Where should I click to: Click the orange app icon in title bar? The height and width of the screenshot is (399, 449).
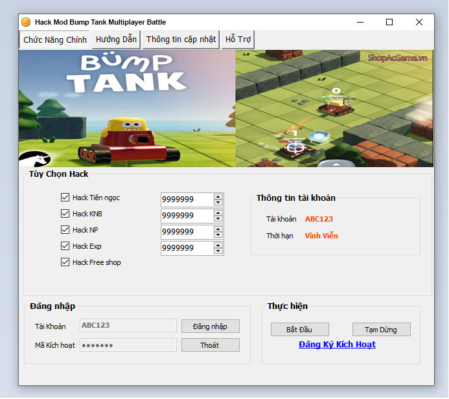coord(26,22)
